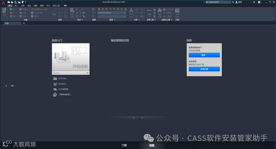The height and width of the screenshot is (149, 276).
Task: Open the help question-mark icon
Action: (x=259, y=2)
